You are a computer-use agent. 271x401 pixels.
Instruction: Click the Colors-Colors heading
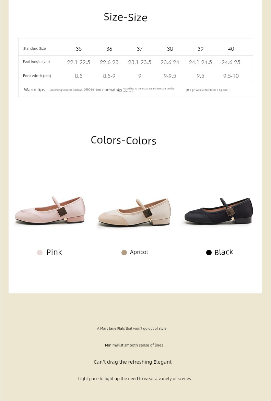point(123,141)
